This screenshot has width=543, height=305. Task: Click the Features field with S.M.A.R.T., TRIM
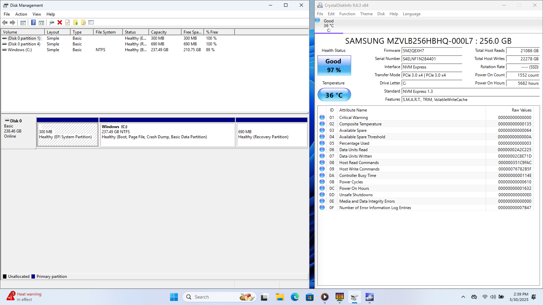(471, 99)
